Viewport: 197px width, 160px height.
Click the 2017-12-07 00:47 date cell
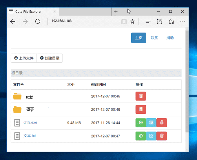(x=105, y=136)
